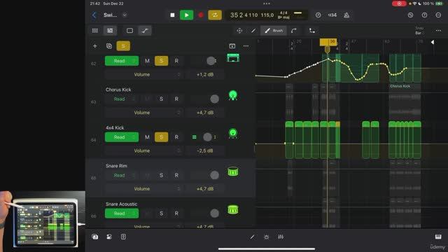Click the -2,5 dB value field

coord(205,150)
